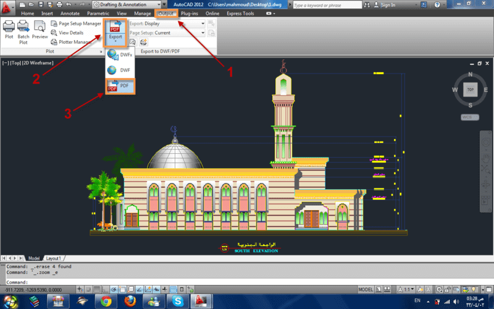The image size is (494, 309).
Task: Open Batch Plot from the ribbon
Action: pos(23,29)
